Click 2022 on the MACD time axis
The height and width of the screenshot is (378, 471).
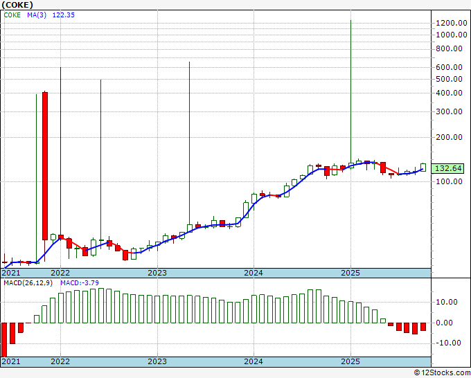point(60,361)
